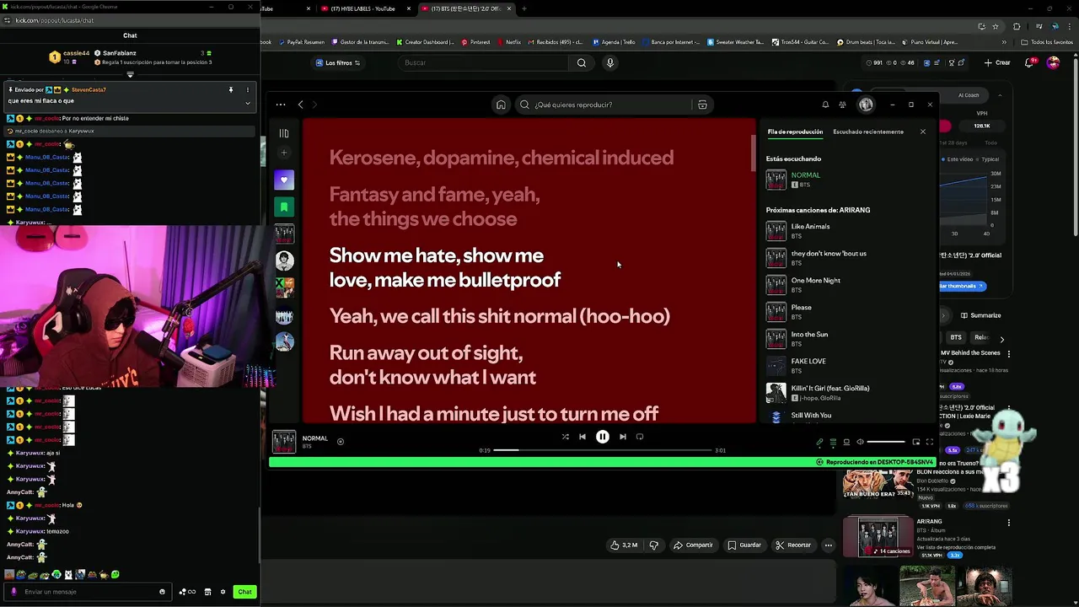1079x607 pixels.
Task: Pause the NORMAL track in Spotify
Action: pos(603,437)
